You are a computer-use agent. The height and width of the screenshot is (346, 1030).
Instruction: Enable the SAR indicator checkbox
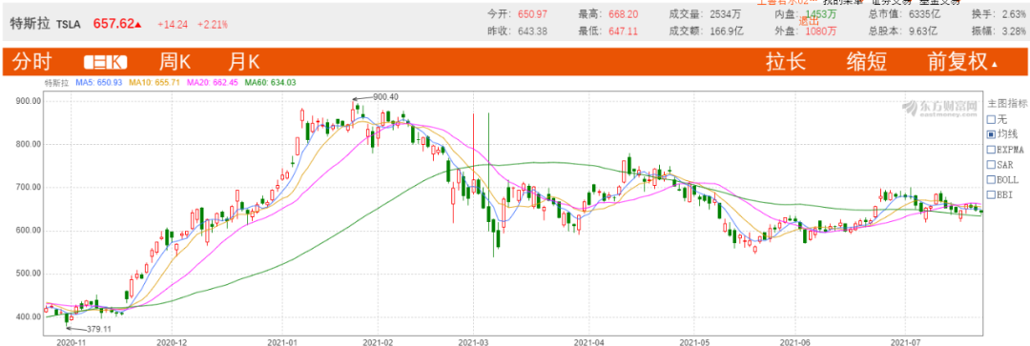tap(991, 164)
